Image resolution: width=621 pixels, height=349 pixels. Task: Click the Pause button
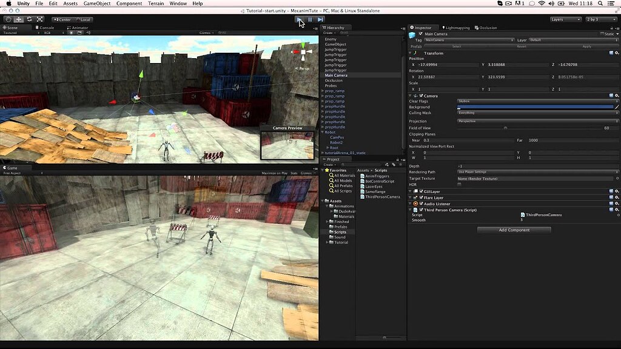pos(310,19)
